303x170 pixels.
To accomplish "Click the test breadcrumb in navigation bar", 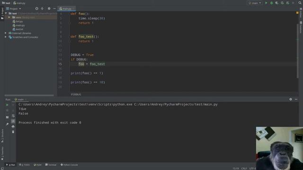I will pos(6,3).
